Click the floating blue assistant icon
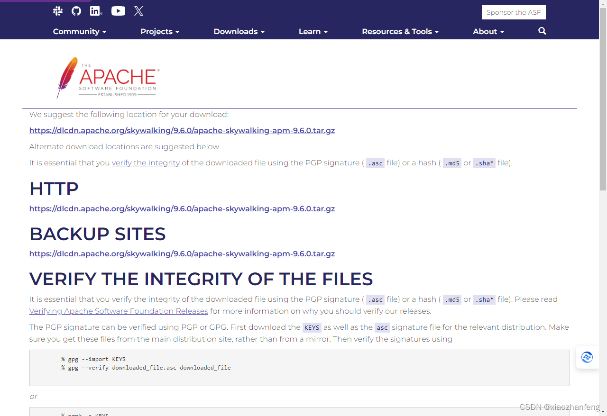The height and width of the screenshot is (416, 607). point(587,357)
